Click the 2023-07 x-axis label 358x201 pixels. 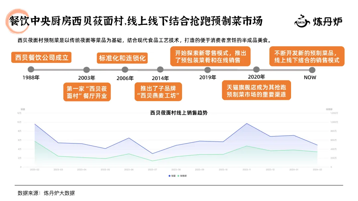point(152,170)
